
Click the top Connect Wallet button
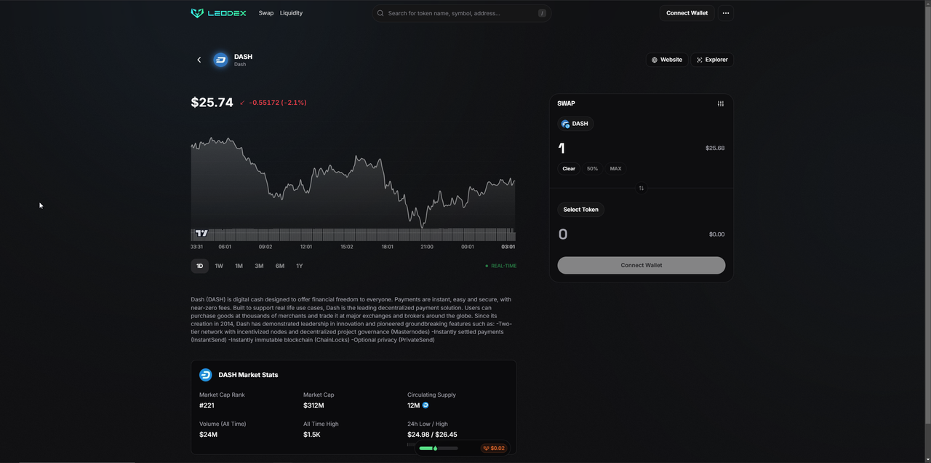click(687, 13)
